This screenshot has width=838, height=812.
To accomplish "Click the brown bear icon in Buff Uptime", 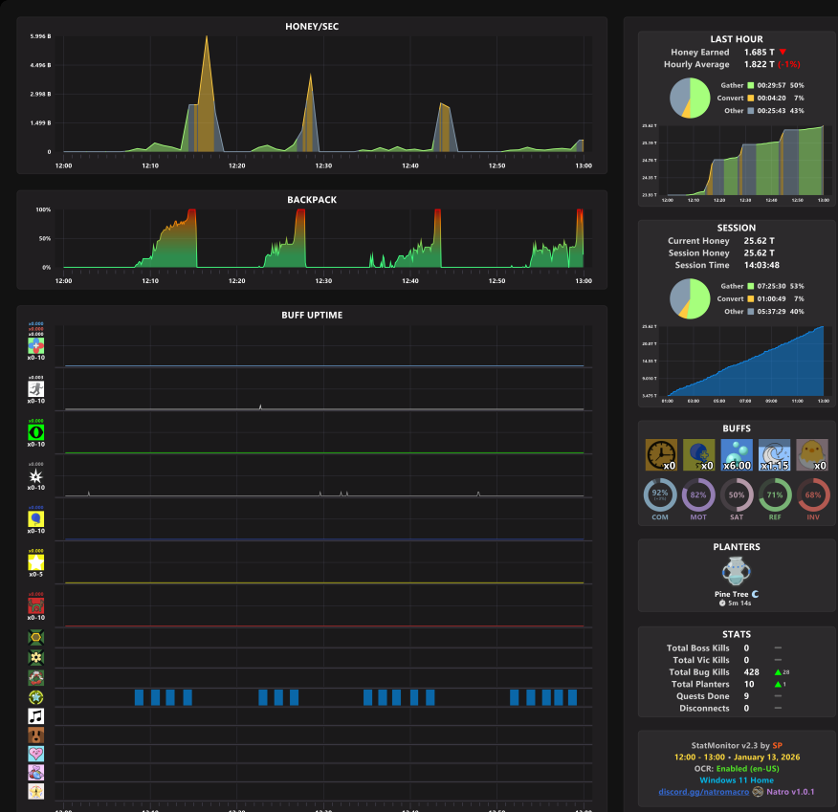I will [x=35, y=735].
